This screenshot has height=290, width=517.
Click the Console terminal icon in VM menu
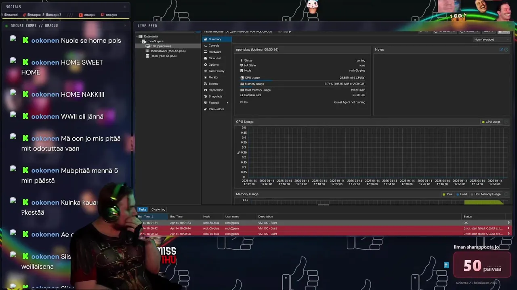tap(206, 46)
